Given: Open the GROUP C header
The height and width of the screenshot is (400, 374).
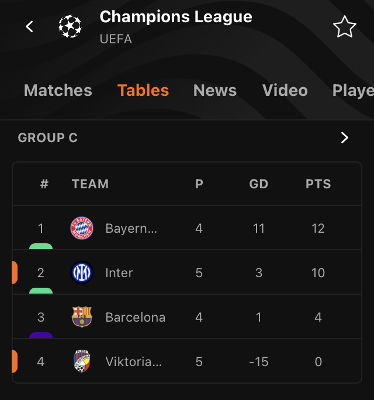Looking at the screenshot, I should click(47, 138).
